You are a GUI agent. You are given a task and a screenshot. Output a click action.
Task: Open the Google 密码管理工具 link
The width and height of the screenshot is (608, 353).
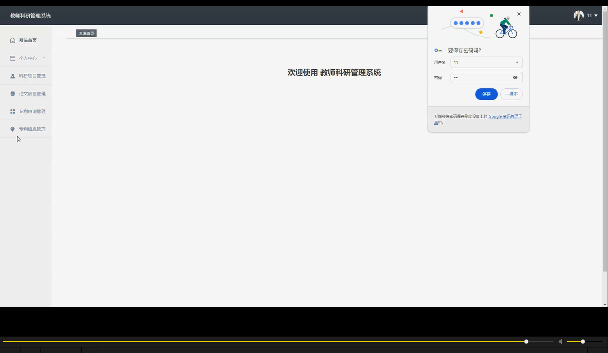tap(505, 116)
